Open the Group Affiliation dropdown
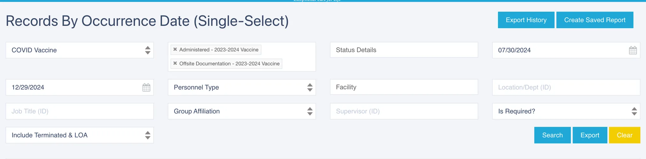Image resolution: width=646 pixels, height=159 pixels. click(242, 111)
